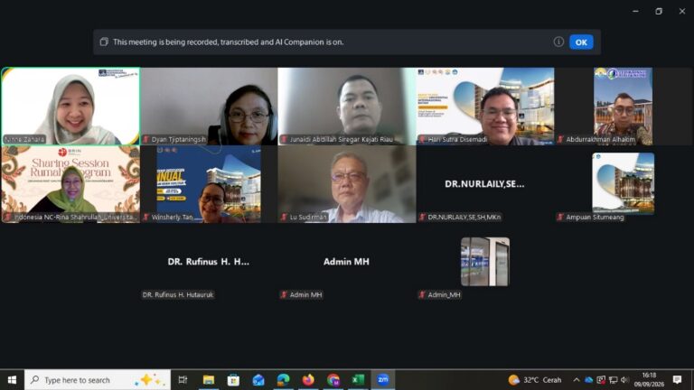Image resolution: width=694 pixels, height=390 pixels.
Task: Select Hari Sutra Disemadi's video tile
Action: tap(485, 107)
